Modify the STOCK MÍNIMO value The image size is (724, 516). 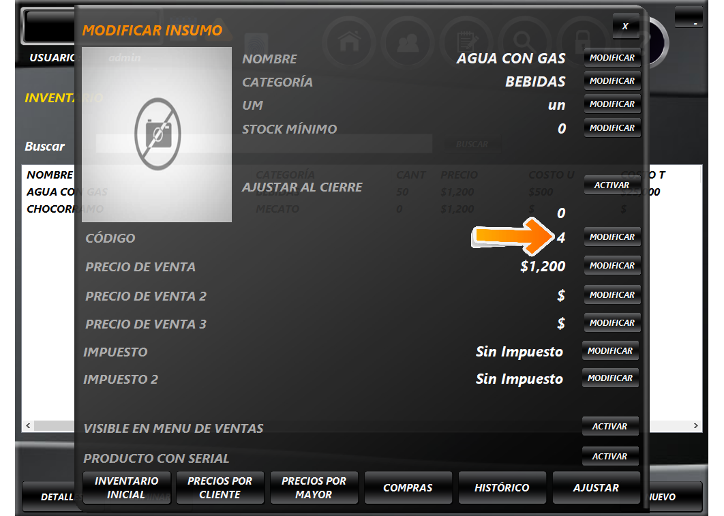pyautogui.click(x=612, y=128)
